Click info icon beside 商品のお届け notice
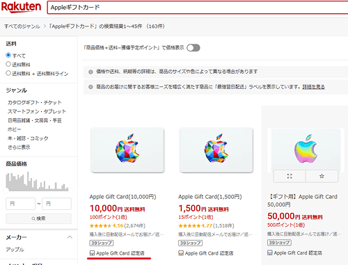348x265 pixels. pos(90,87)
